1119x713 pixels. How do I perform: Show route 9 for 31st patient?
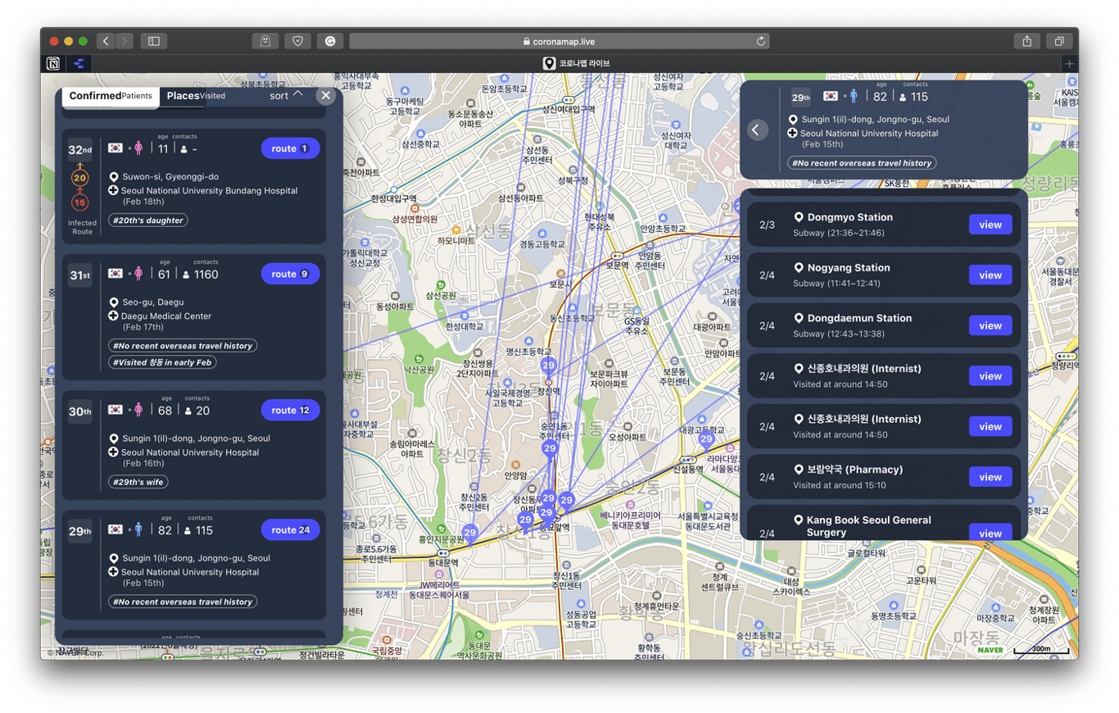(290, 274)
